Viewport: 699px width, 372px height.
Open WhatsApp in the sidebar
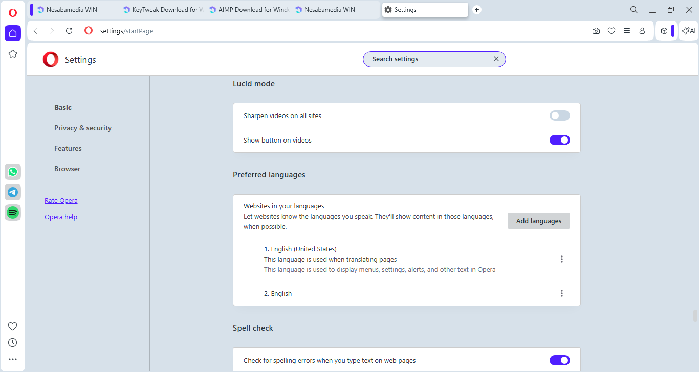(13, 172)
